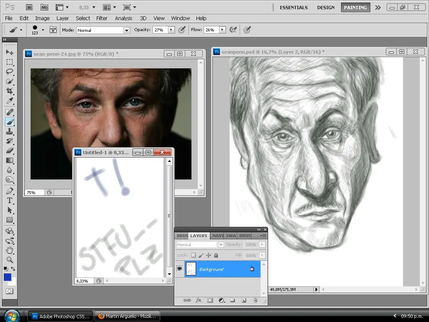Open the Window menu
The width and height of the screenshot is (429, 322).
click(x=180, y=18)
